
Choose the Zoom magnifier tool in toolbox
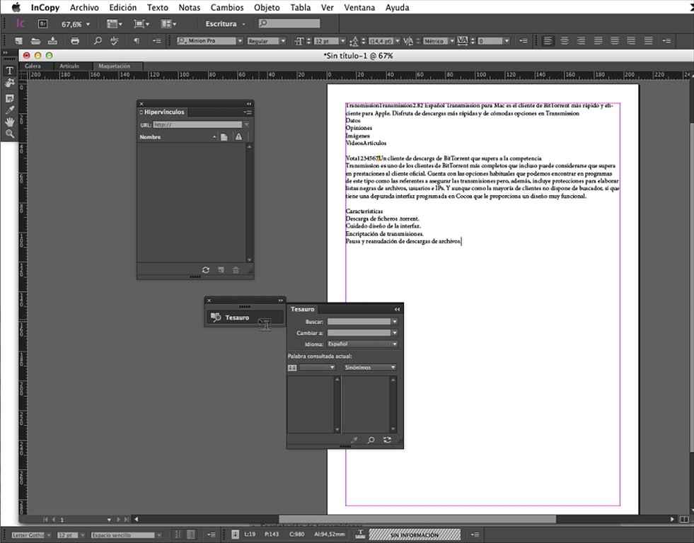click(10, 134)
